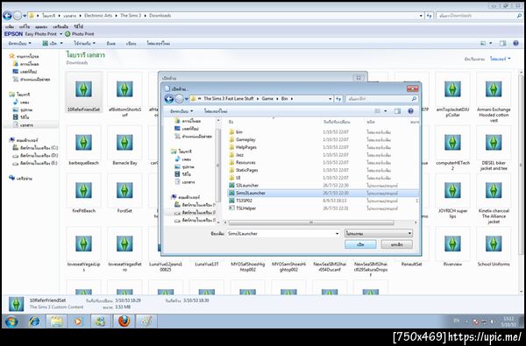Expand the dialog's view options arrow
The image size is (526, 346).
click(x=385, y=111)
